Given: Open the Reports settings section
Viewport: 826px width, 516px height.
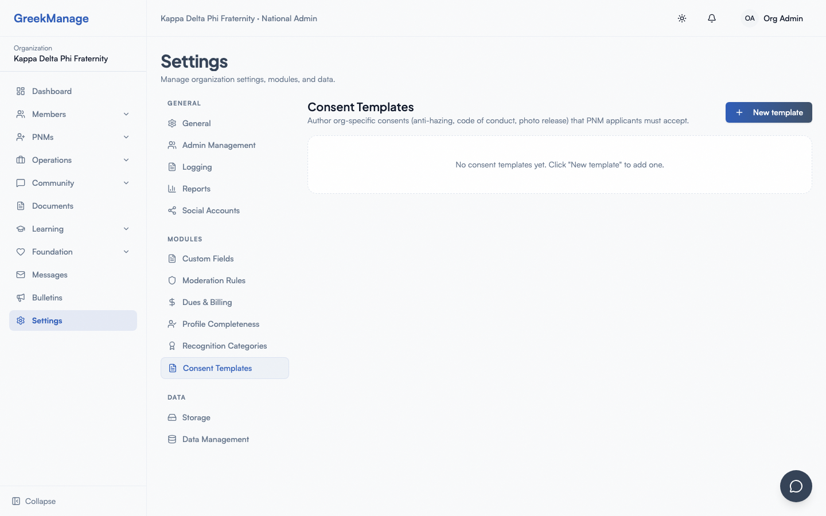Looking at the screenshot, I should pyautogui.click(x=197, y=189).
